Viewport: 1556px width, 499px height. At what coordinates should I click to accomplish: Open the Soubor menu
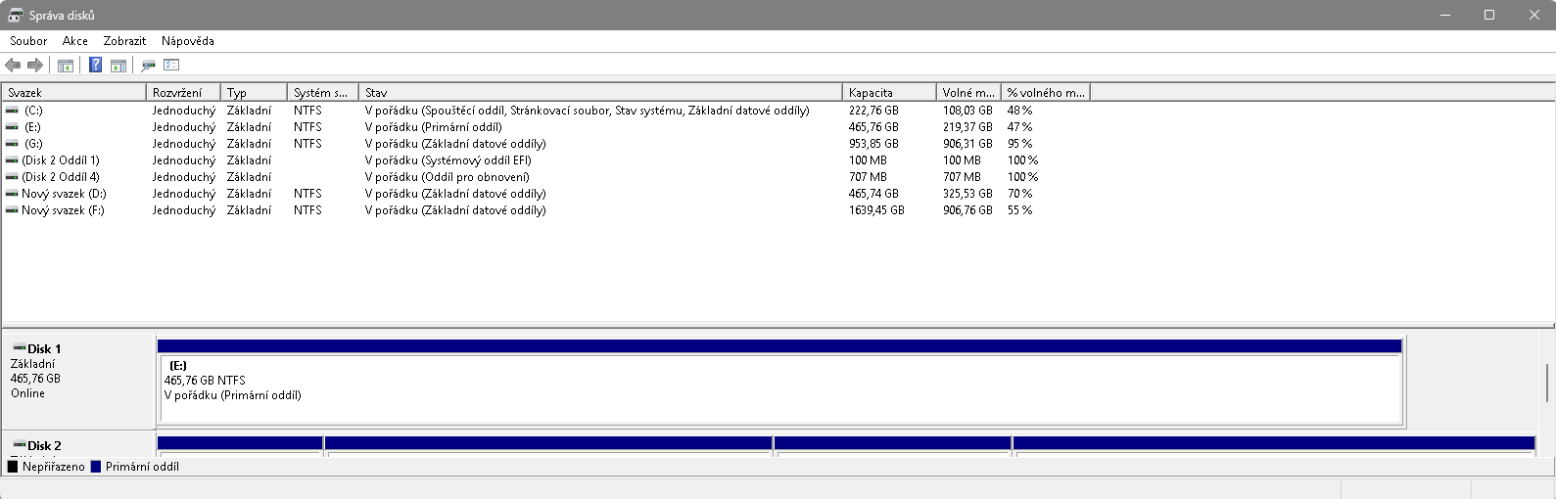click(28, 41)
